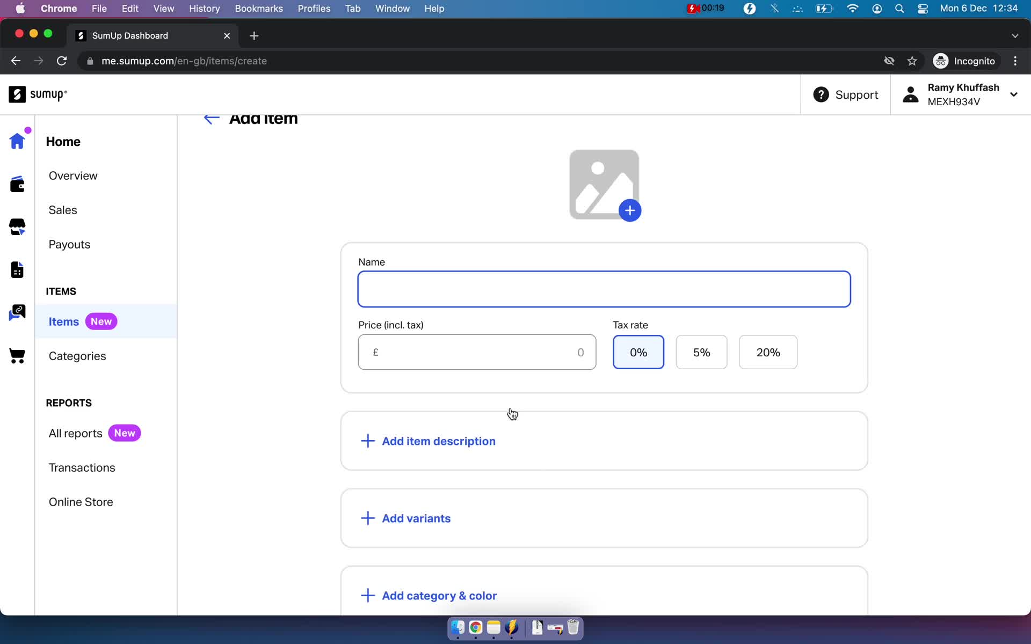Click the Chrome app in macOS dock

476,628
